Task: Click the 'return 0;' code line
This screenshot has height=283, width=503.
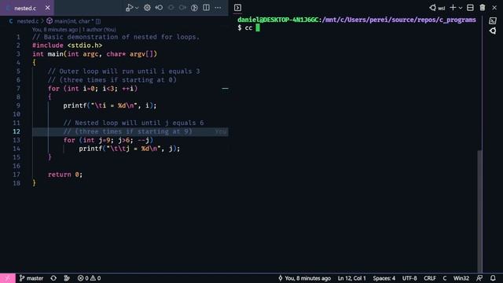Action: [65, 175]
